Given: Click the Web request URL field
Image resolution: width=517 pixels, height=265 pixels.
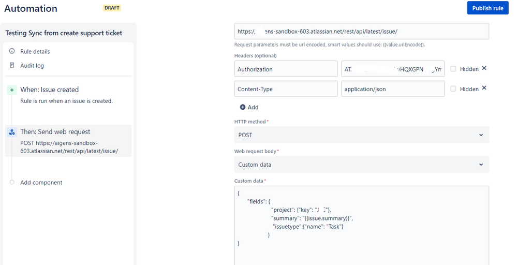Looking at the screenshot, I should tap(361, 31).
